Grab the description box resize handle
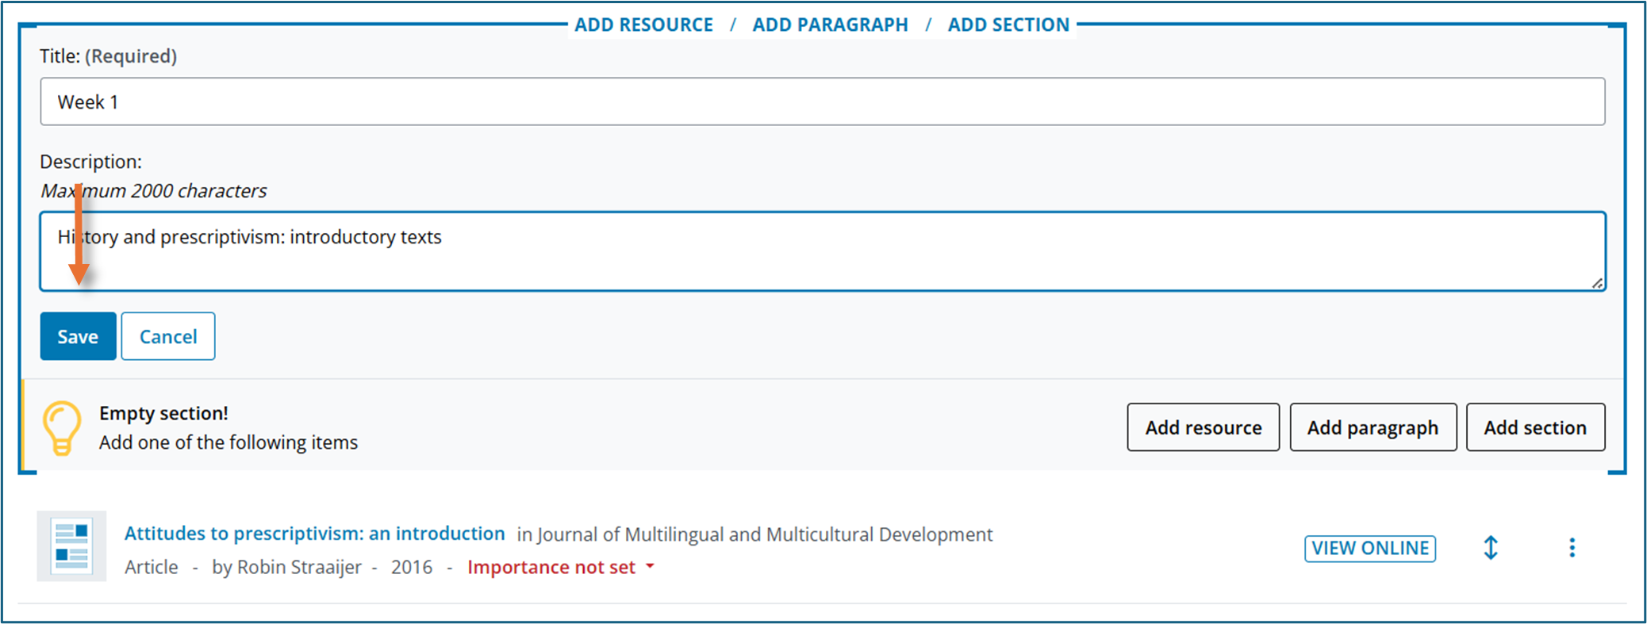This screenshot has height=624, width=1647. (1597, 282)
